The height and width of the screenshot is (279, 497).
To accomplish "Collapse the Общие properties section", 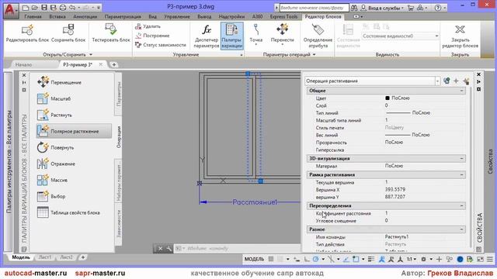I will pos(461,91).
